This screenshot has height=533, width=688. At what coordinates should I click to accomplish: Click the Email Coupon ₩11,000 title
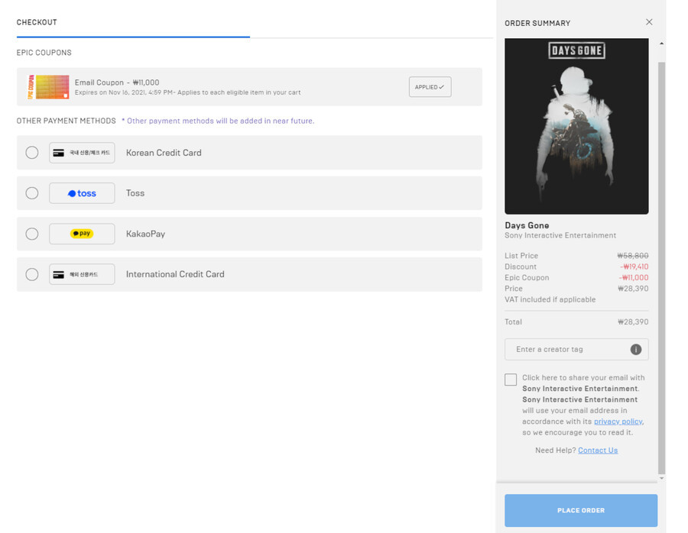click(117, 82)
